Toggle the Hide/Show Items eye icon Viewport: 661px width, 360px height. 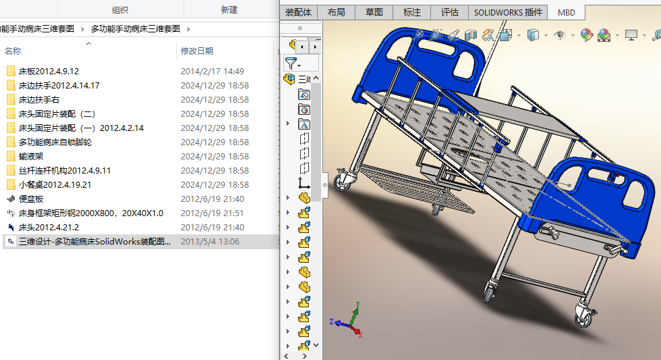pos(560,35)
